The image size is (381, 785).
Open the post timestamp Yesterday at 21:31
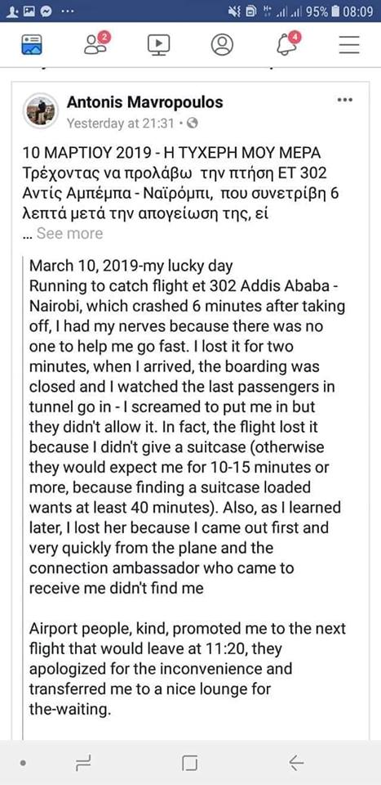click(119, 123)
